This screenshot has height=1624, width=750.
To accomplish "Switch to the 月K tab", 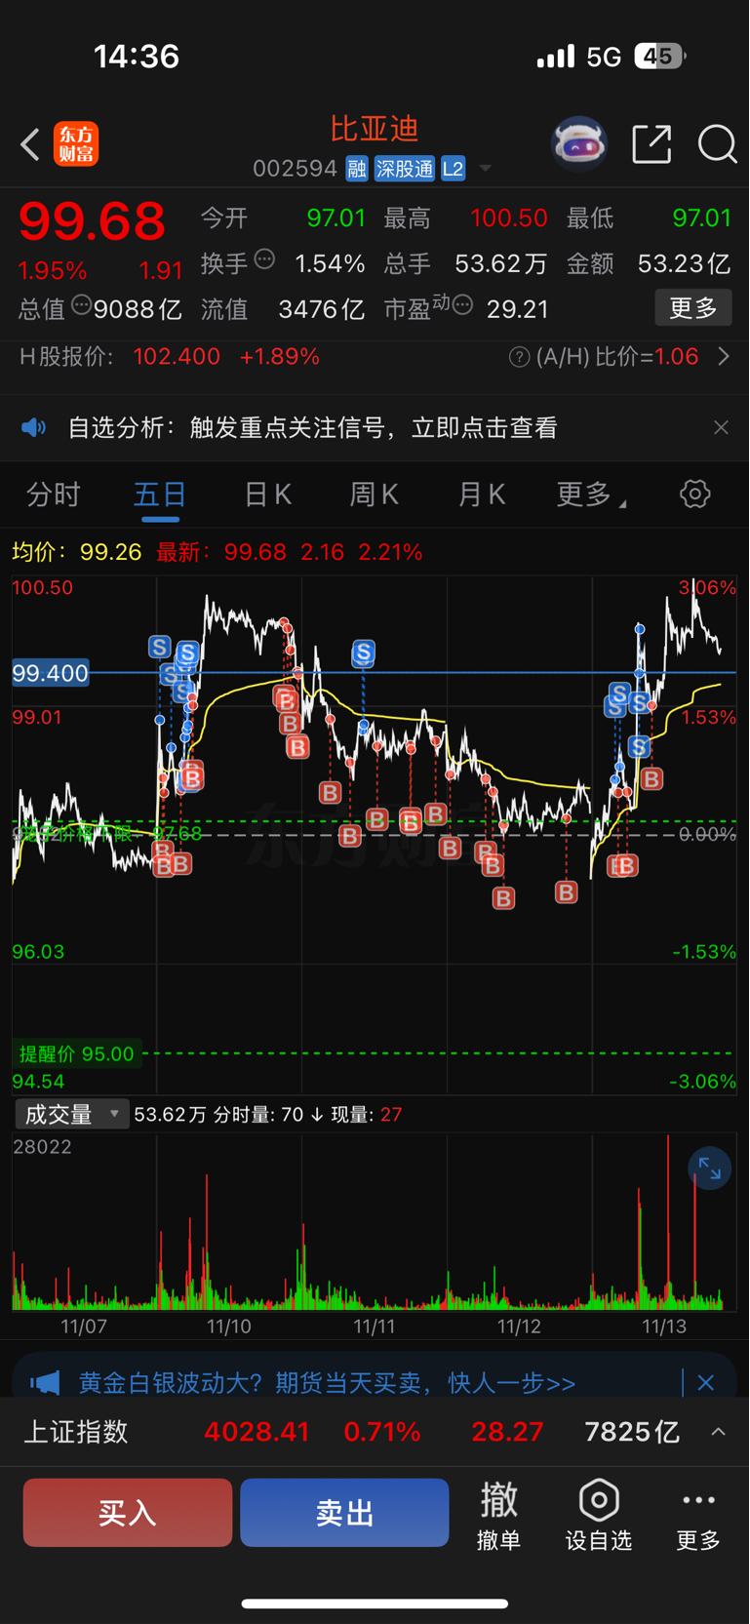I will point(482,495).
